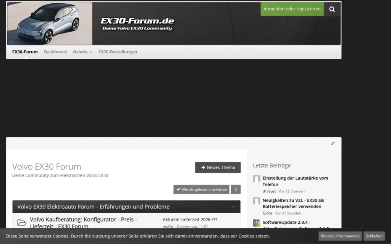The height and width of the screenshot is (244, 391).
Task: Click the avatar beside SoftwareUpdate 2.0.4 post
Action: (256, 223)
